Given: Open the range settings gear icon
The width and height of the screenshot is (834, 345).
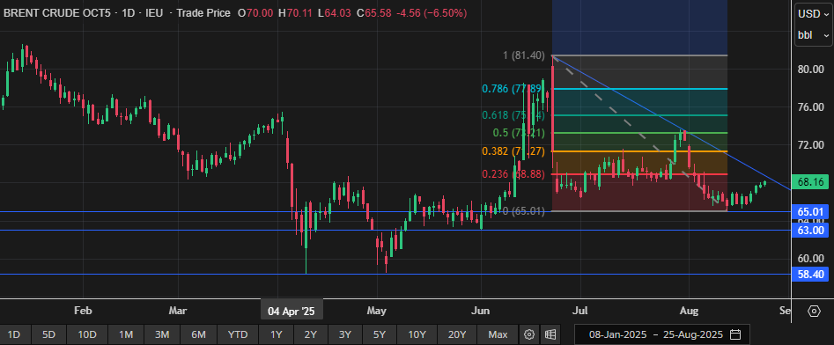Looking at the screenshot, I should tap(528, 334).
